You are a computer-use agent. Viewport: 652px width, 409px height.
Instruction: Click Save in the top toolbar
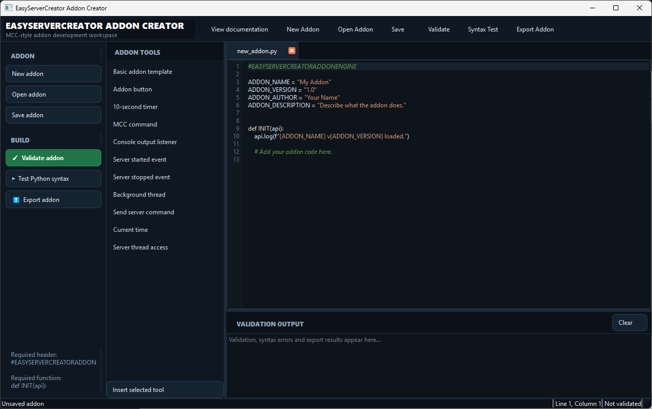[x=398, y=29]
